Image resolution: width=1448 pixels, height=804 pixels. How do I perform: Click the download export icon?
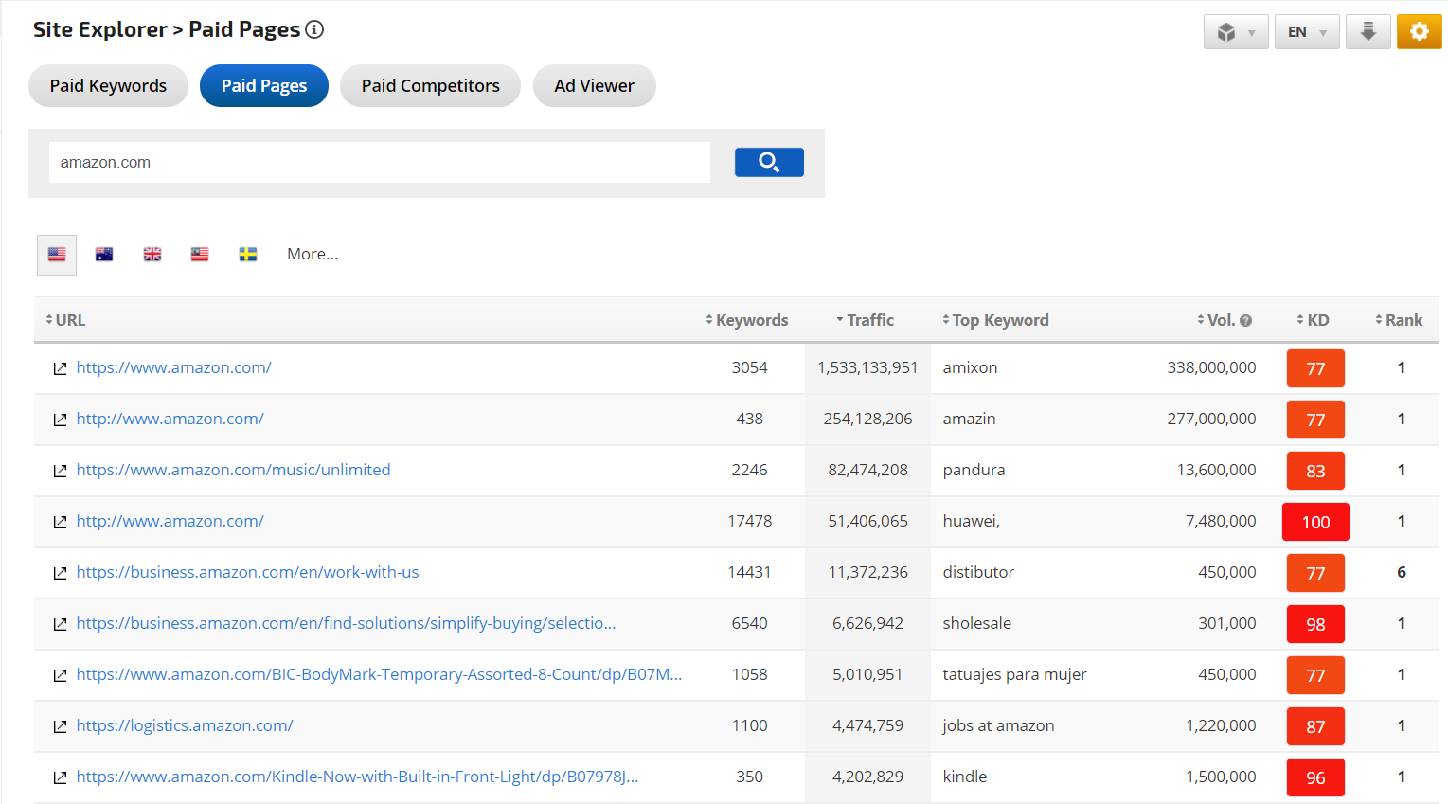tap(1368, 32)
